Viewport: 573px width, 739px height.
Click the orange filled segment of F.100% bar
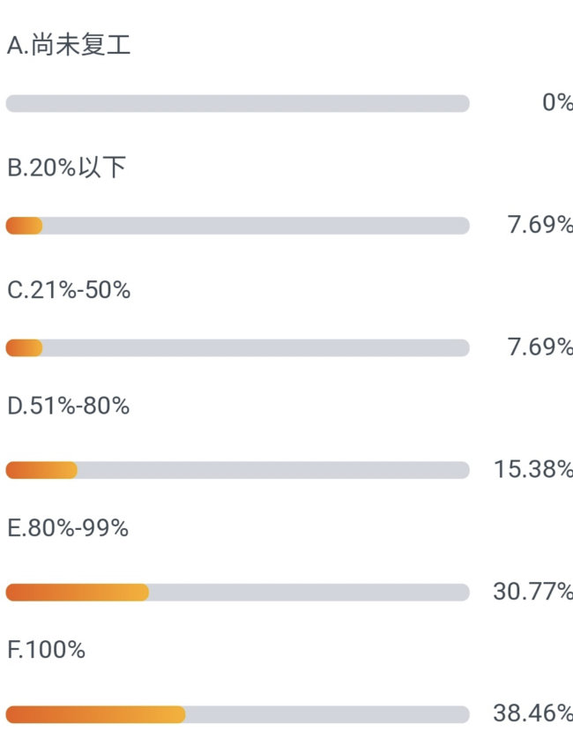(x=96, y=714)
